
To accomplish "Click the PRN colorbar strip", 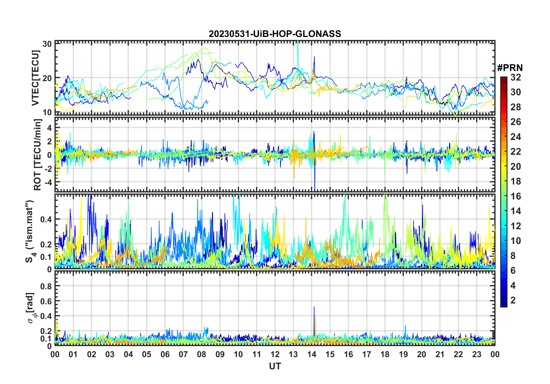I will click(503, 192).
